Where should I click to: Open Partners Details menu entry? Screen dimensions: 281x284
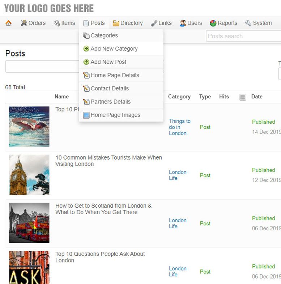coord(121,102)
